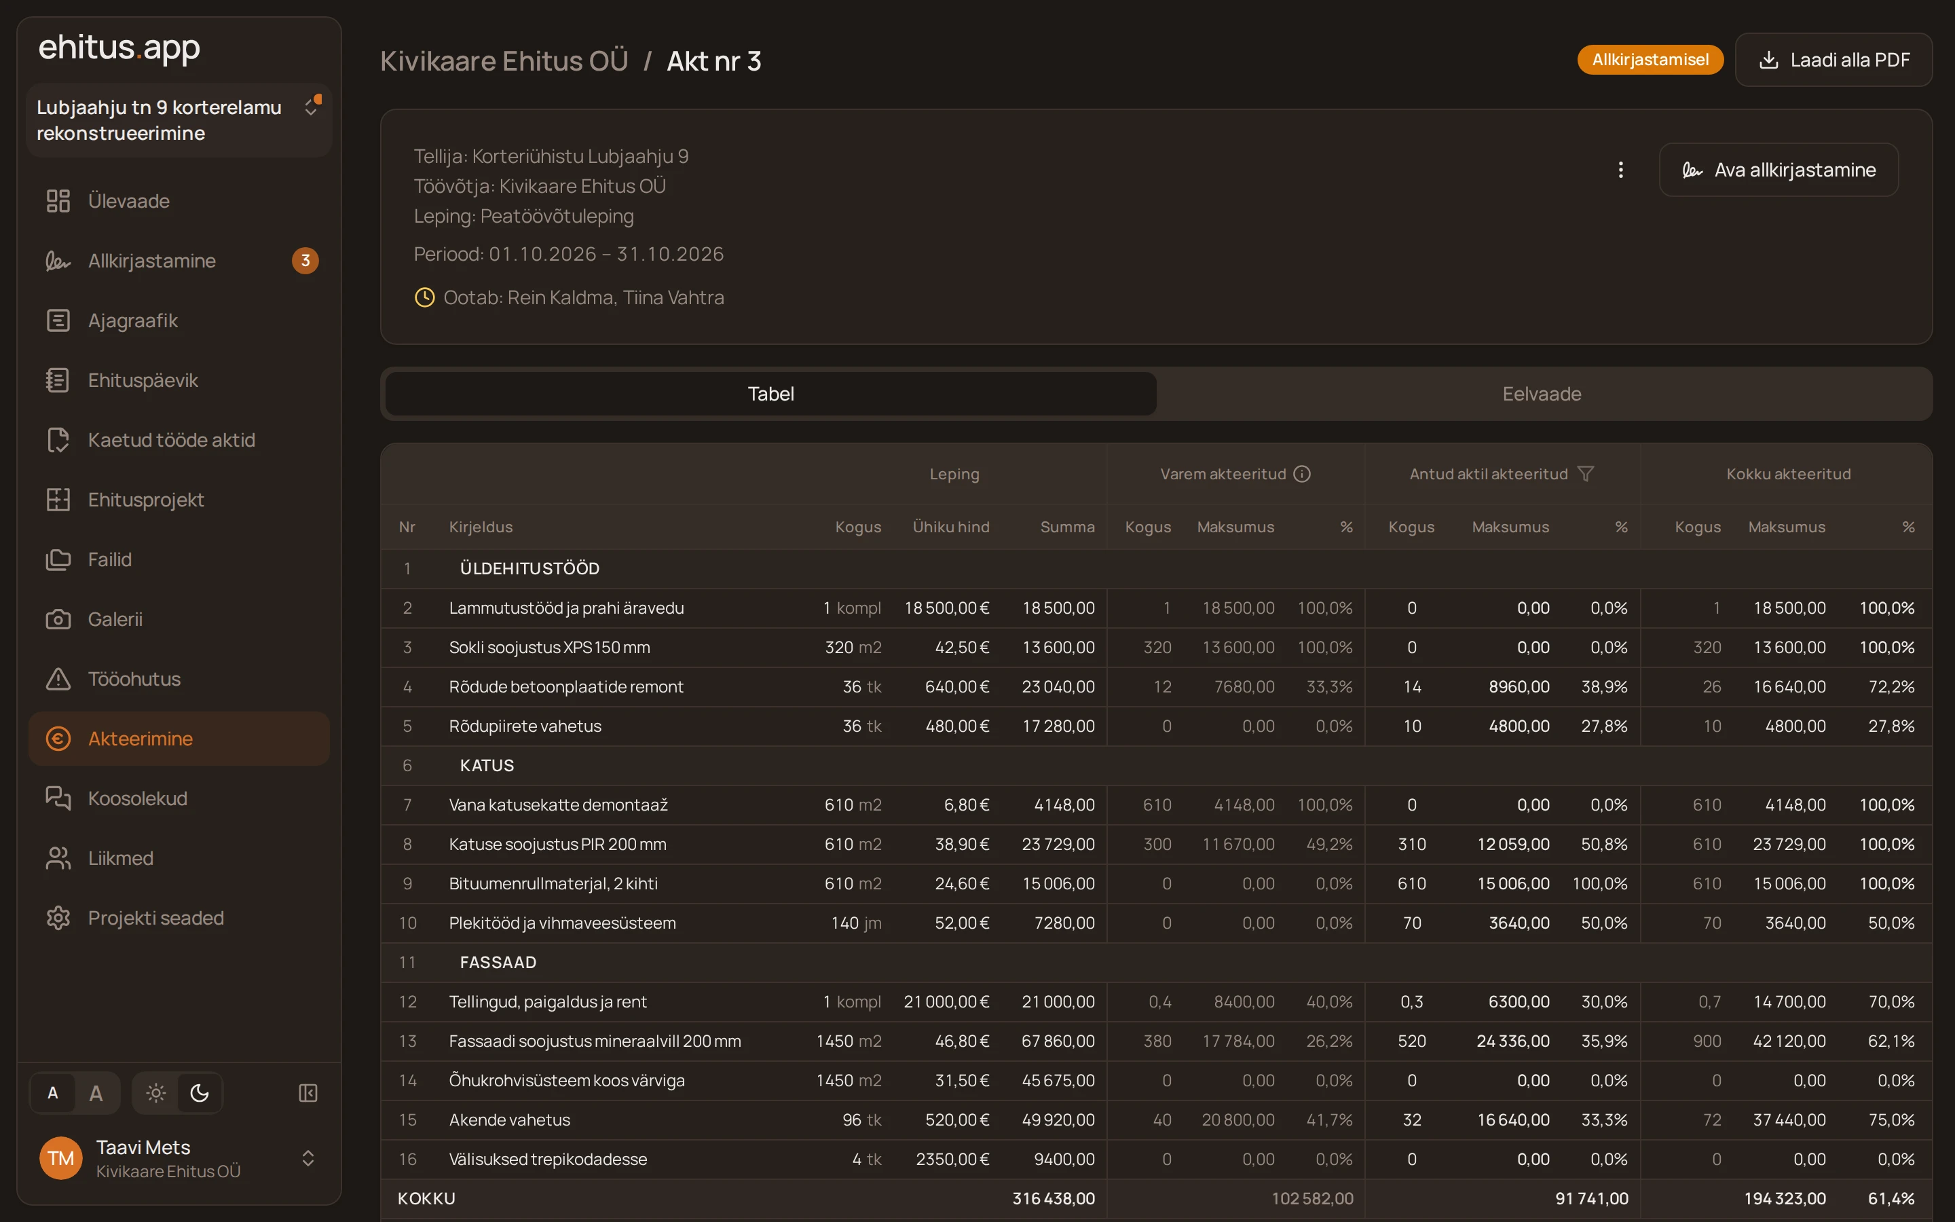Open the Ehitusprojekt blueprint icon
1955x1222 pixels.
coord(58,500)
